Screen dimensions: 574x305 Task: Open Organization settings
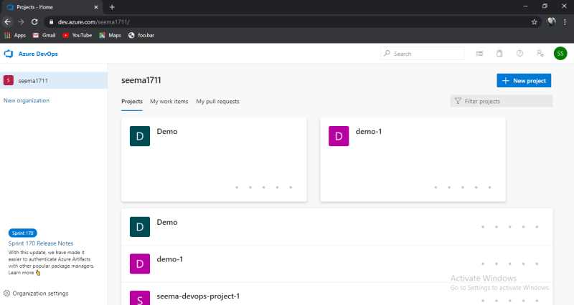click(36, 294)
